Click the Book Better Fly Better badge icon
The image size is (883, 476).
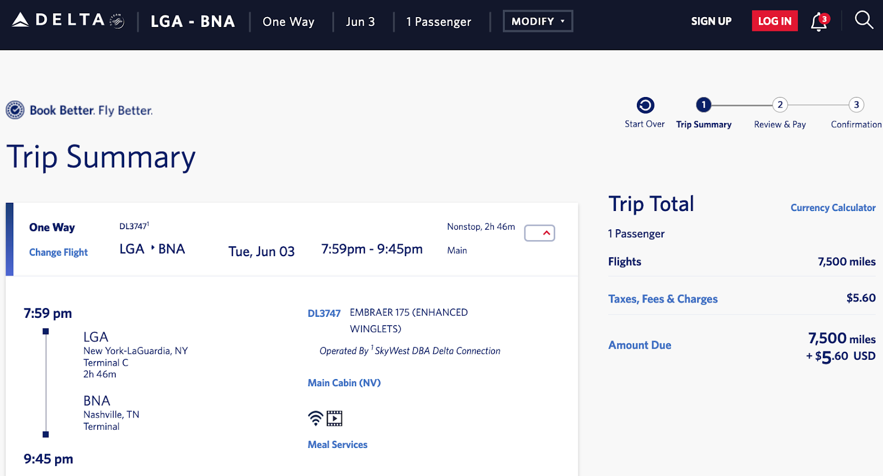(x=15, y=110)
